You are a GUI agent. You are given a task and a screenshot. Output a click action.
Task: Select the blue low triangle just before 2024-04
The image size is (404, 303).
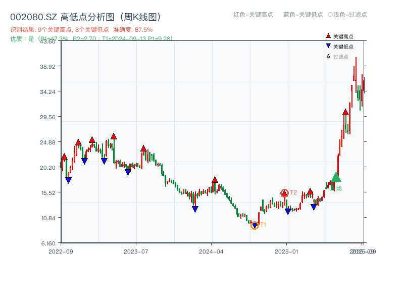[195, 209]
